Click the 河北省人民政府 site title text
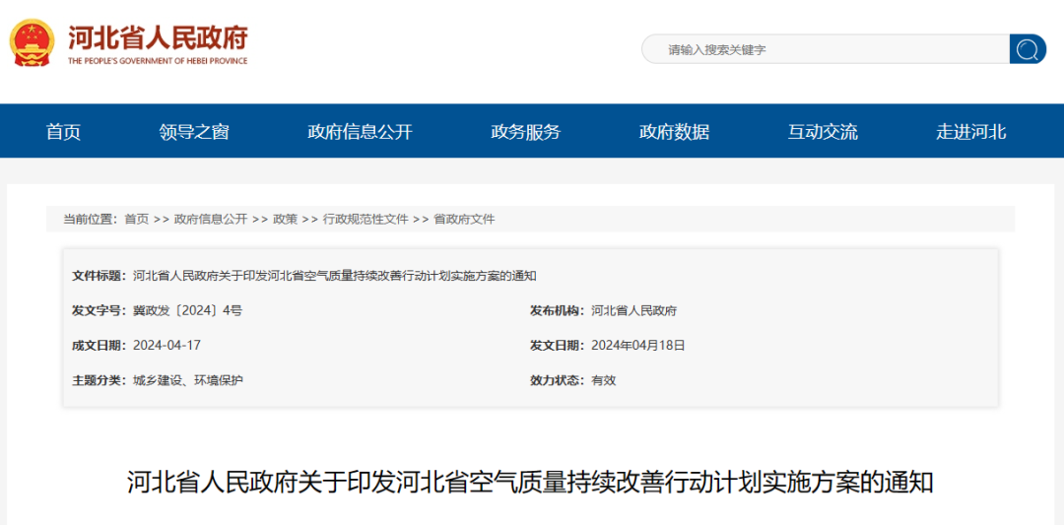 click(x=158, y=36)
